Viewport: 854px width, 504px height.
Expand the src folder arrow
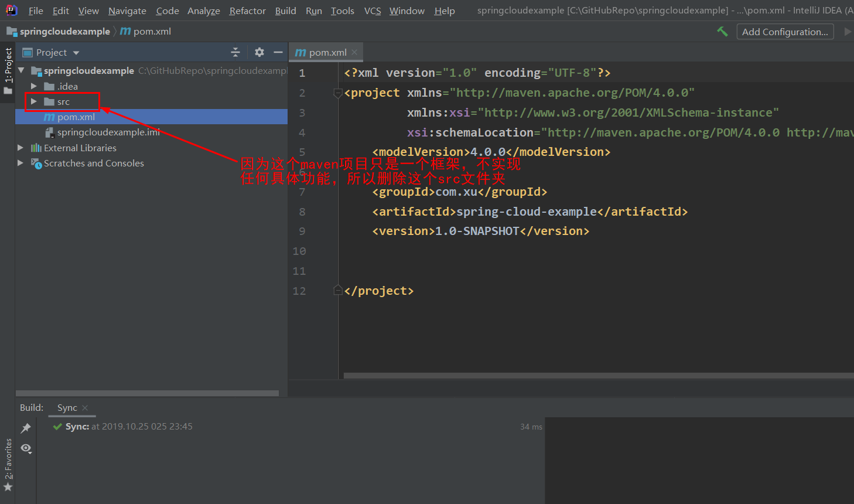click(x=34, y=101)
